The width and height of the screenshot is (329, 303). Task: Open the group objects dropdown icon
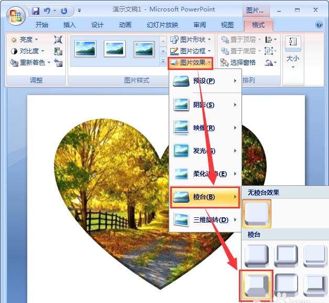271,51
